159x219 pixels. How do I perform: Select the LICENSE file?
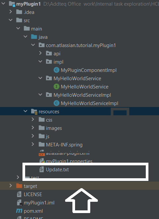33,194
